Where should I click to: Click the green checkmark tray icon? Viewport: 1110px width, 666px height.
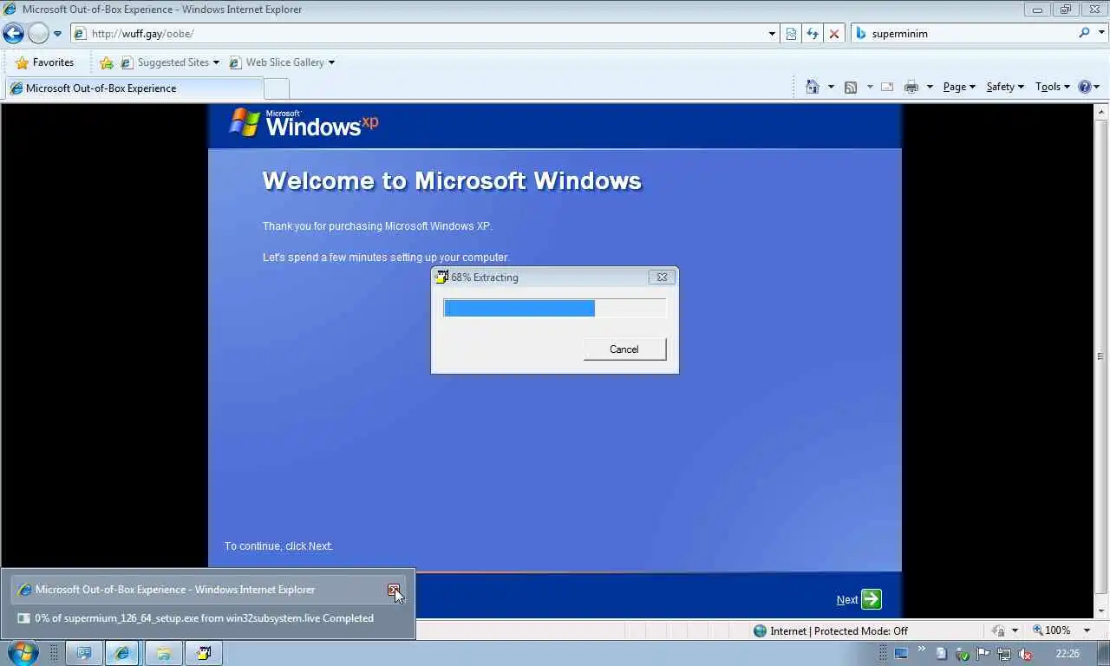(963, 654)
